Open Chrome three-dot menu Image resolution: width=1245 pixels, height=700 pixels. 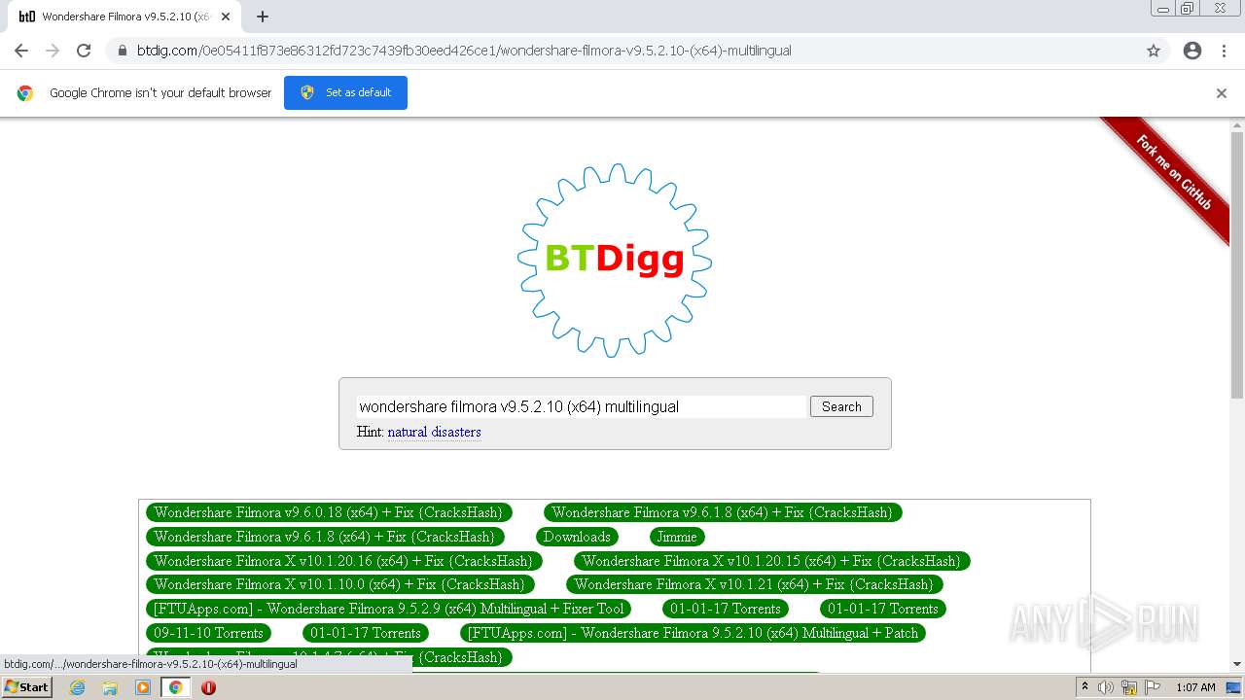[x=1224, y=51]
